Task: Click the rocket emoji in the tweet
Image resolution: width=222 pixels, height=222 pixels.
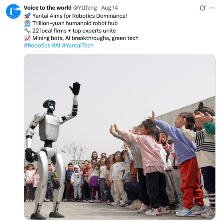Action: (x=27, y=16)
